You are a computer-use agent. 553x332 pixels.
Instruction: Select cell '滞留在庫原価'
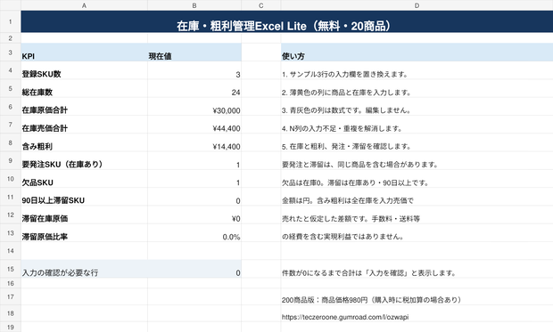(x=84, y=215)
